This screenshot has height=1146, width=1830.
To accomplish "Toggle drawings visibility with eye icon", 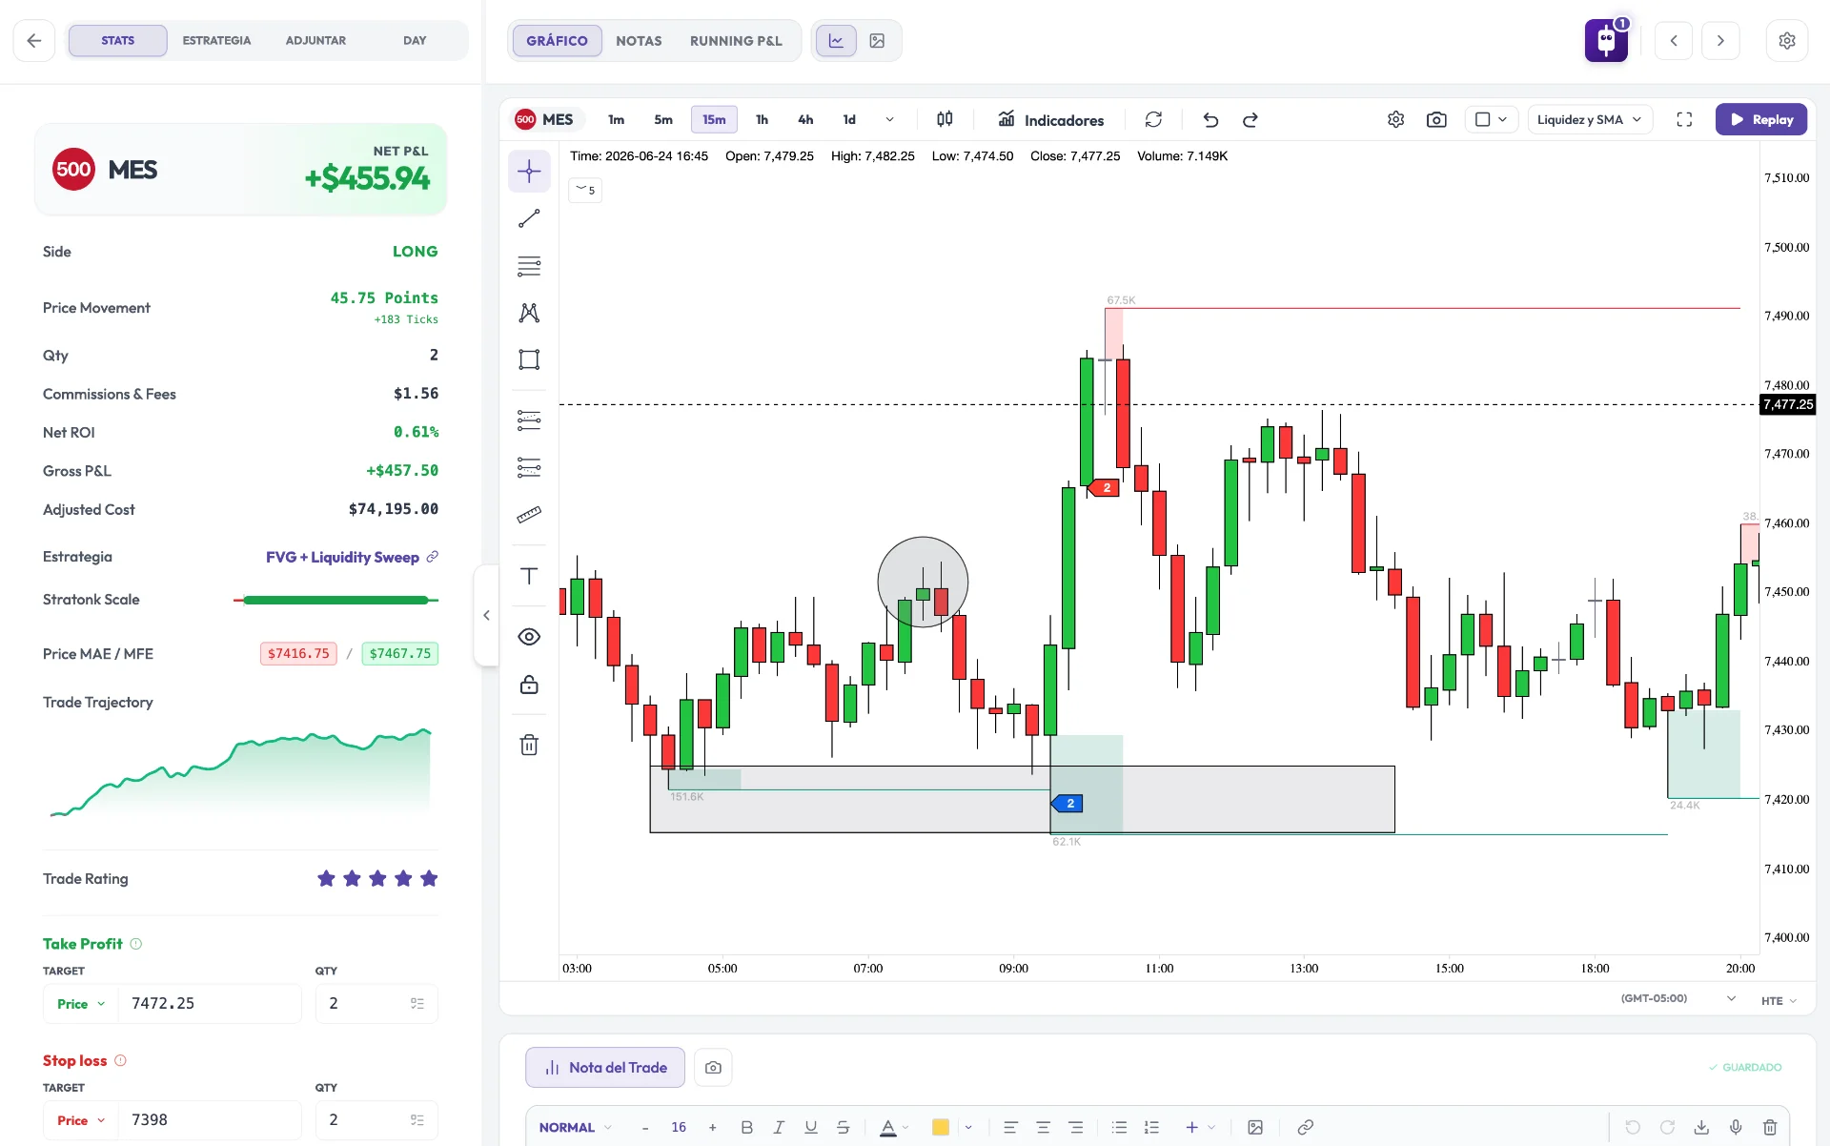I will pos(529,637).
